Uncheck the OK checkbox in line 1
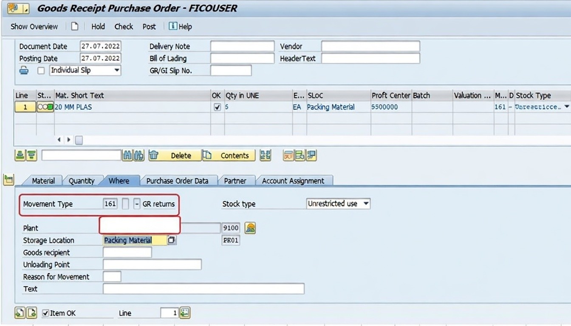571x326 pixels. 218,107
